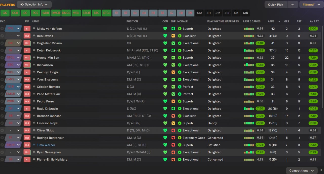Click Rodrigo Bentancur's 6.97 average rating badge
This screenshot has height=174, width=324.
pos(313,138)
